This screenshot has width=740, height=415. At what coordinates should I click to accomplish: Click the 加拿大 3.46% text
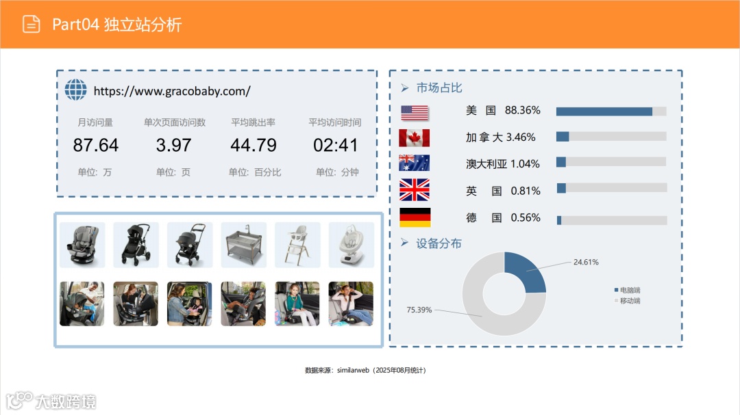[501, 137]
